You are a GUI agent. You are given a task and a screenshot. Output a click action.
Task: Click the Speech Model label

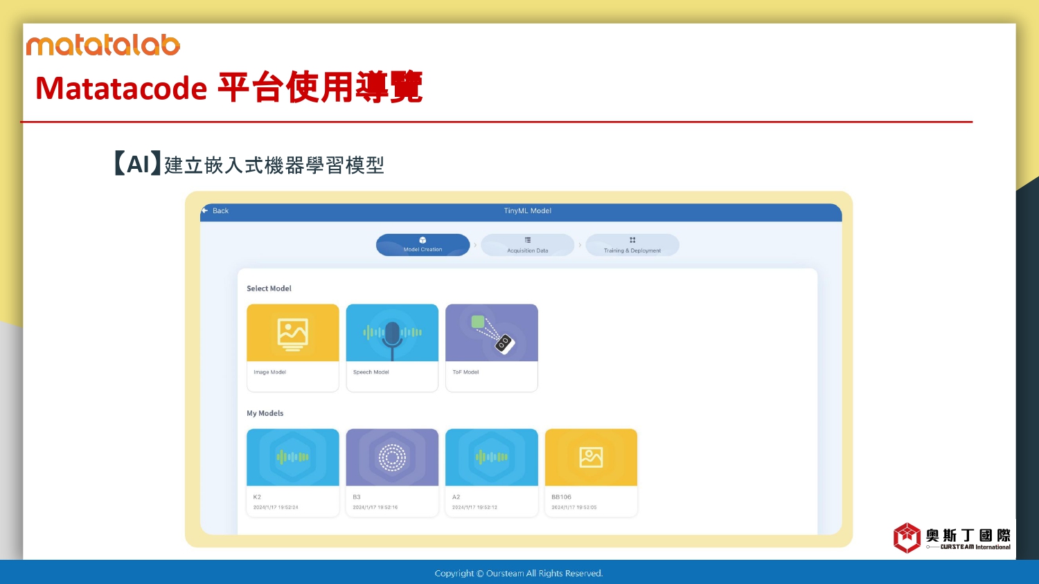tap(371, 372)
